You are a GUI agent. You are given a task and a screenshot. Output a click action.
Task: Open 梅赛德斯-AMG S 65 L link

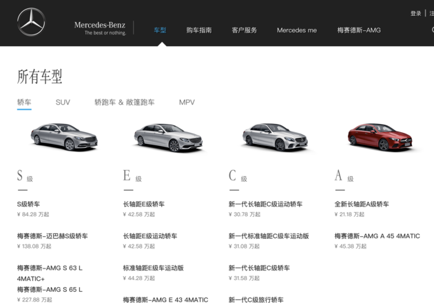tap(50, 290)
